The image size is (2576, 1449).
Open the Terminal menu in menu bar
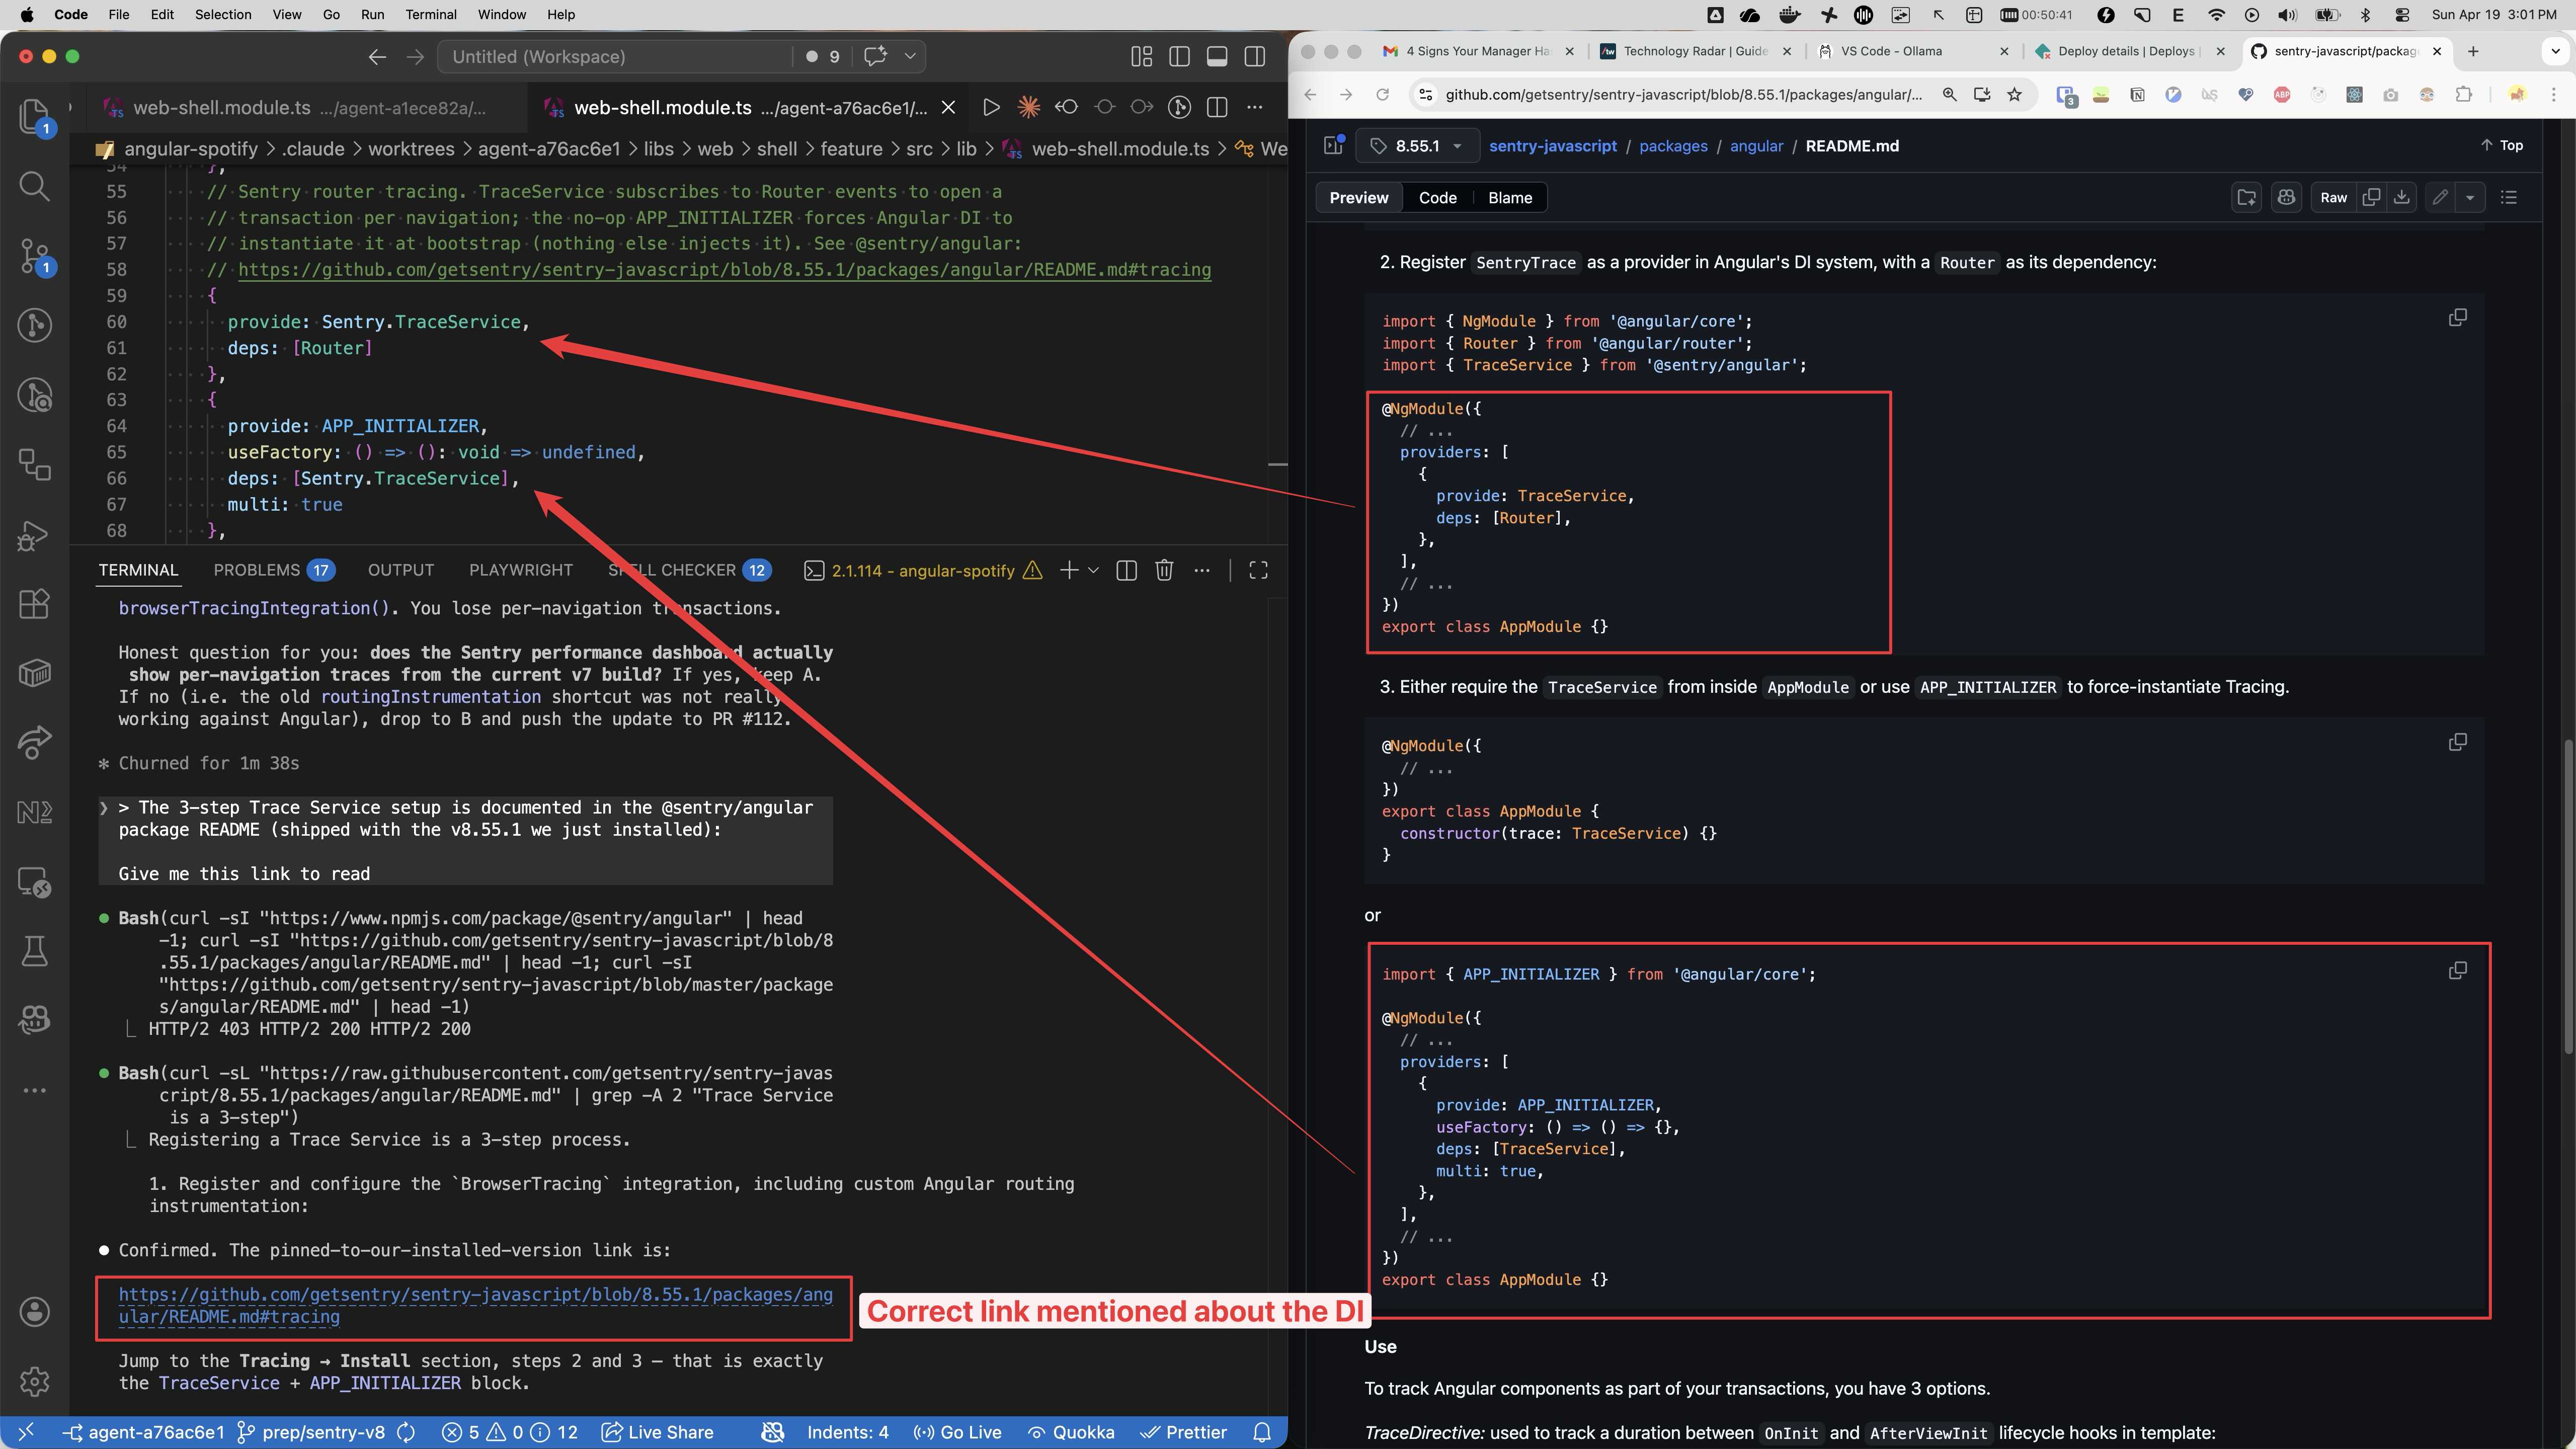point(430,14)
